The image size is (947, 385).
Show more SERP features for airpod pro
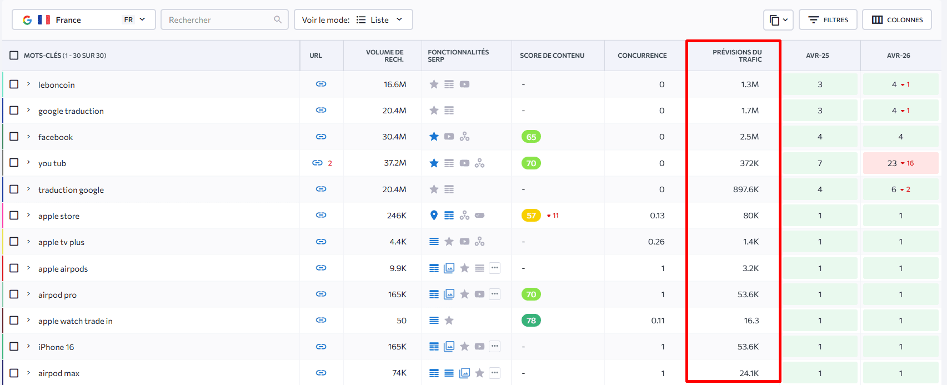(x=495, y=294)
